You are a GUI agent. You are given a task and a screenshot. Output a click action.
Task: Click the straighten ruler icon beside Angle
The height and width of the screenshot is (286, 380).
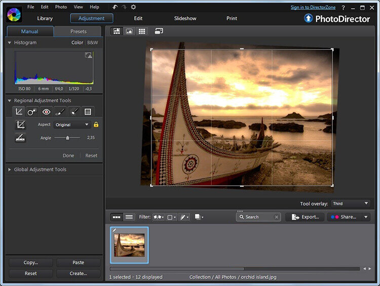click(x=20, y=138)
